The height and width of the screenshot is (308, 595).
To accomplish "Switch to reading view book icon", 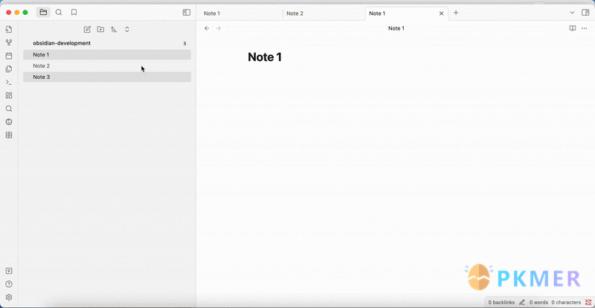I will pos(573,28).
